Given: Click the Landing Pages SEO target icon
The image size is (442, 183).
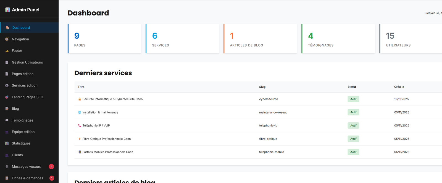Looking at the screenshot, I should [x=7, y=97].
